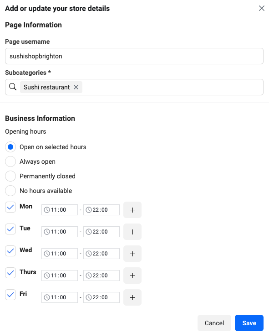Image resolution: width=269 pixels, height=333 pixels.
Task: Remove the Sushi restaurant subcategory tag
Action: click(x=76, y=87)
